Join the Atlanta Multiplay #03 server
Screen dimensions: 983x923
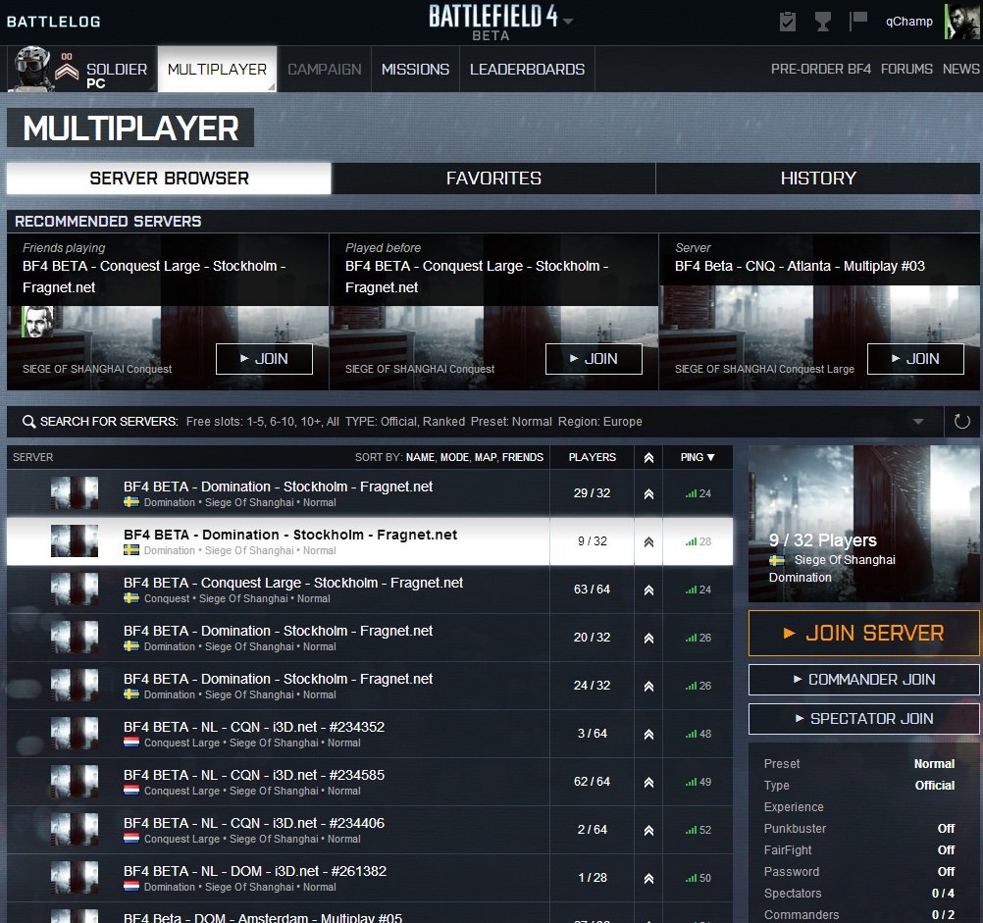pyautogui.click(x=915, y=359)
